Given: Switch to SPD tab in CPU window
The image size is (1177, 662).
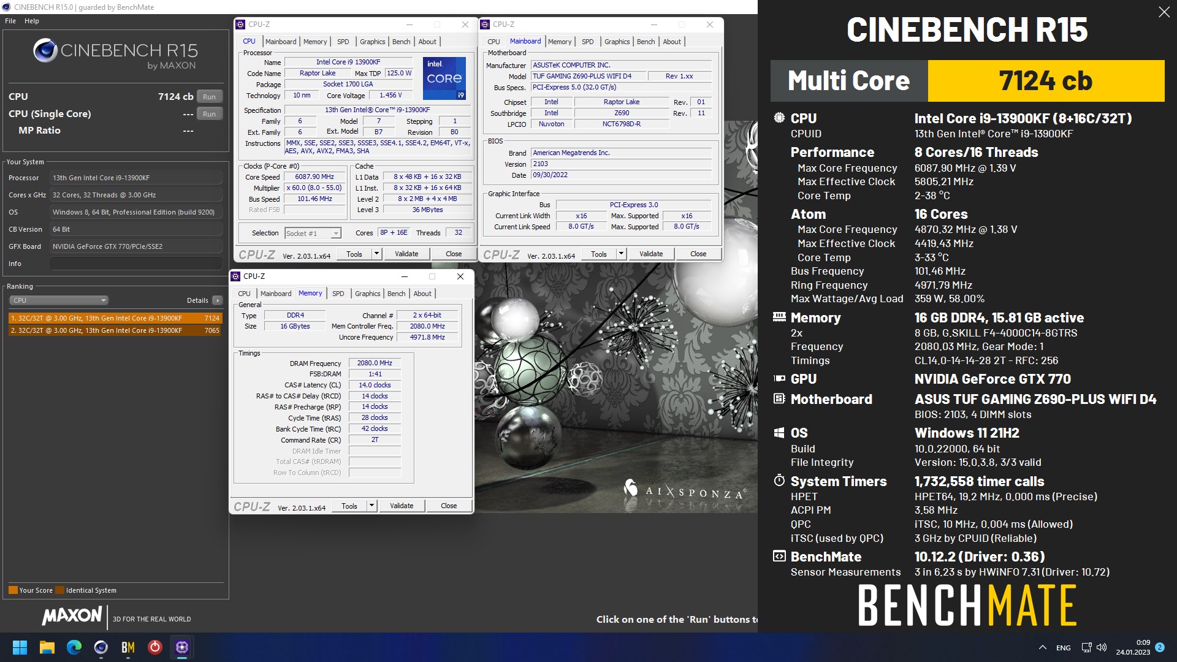Looking at the screenshot, I should click(x=343, y=42).
